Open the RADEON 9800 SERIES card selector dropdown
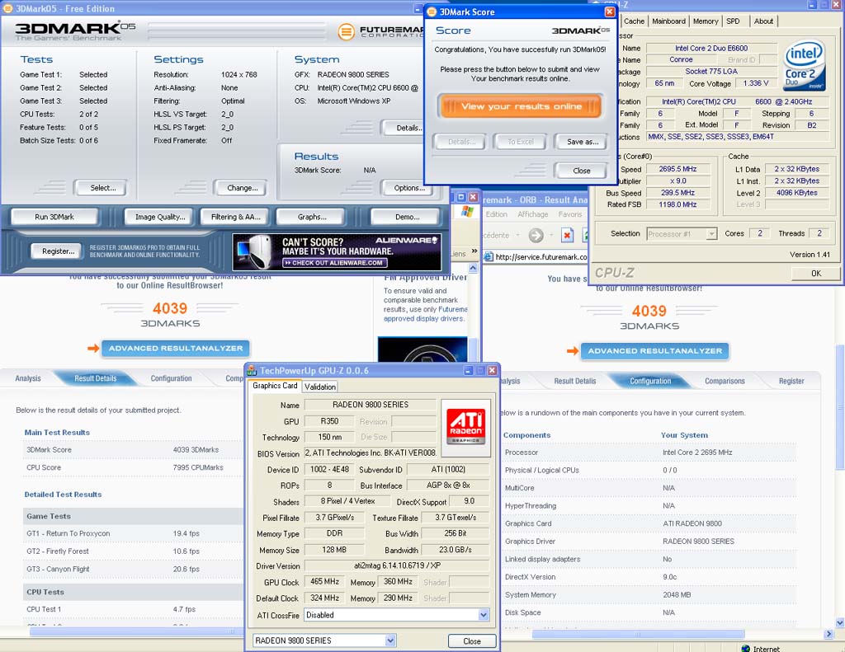The width and height of the screenshot is (845, 652). pos(390,640)
